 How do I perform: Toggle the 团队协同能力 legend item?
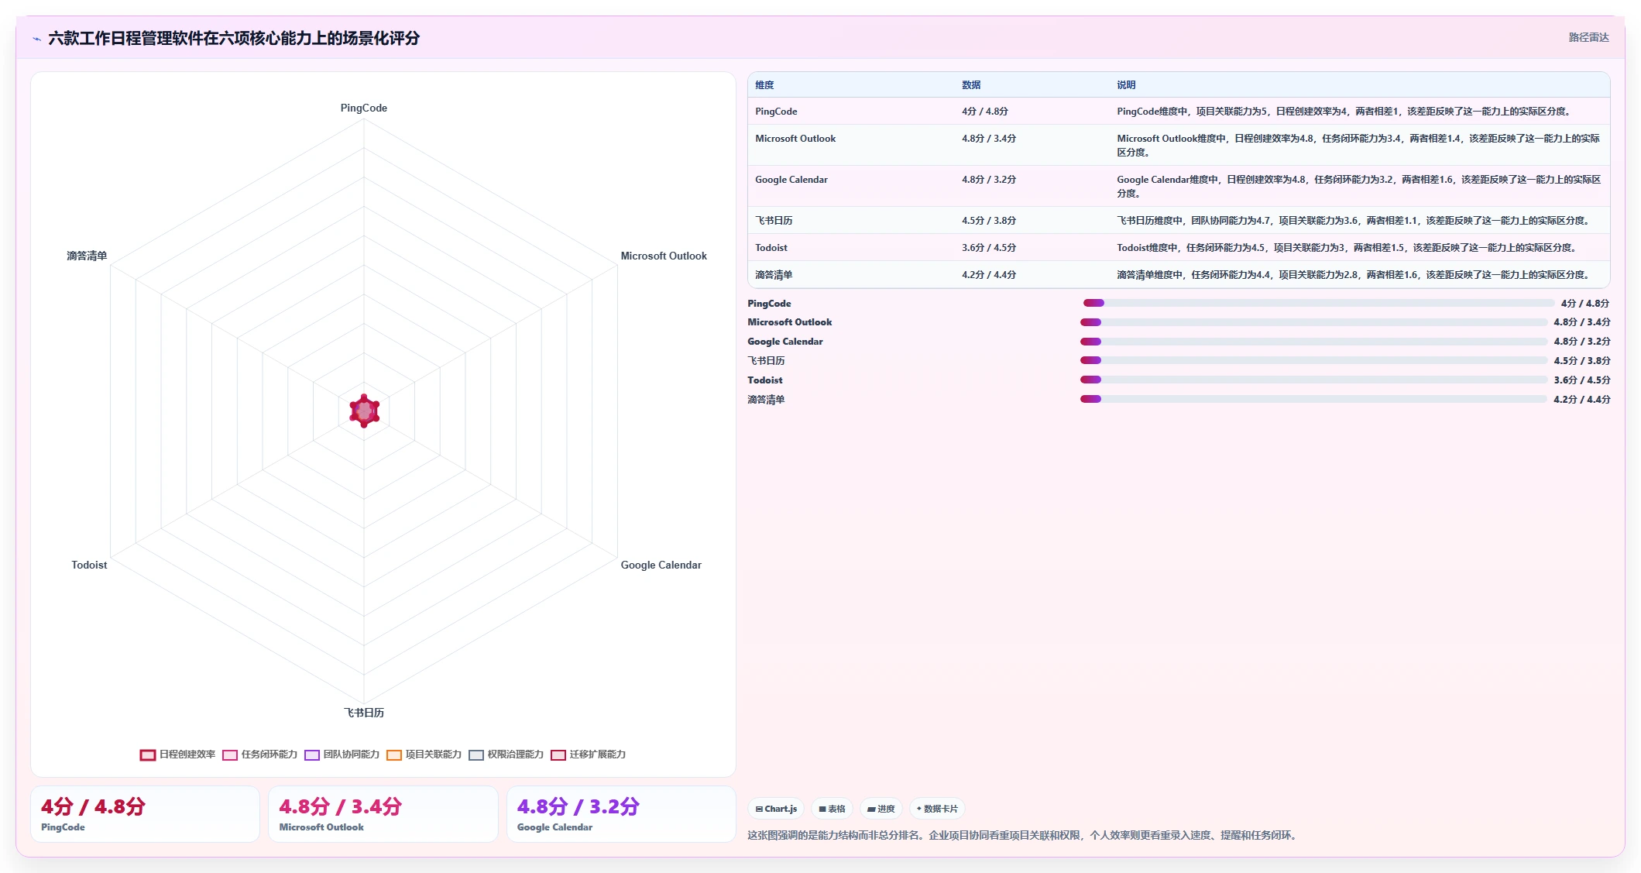coord(342,754)
